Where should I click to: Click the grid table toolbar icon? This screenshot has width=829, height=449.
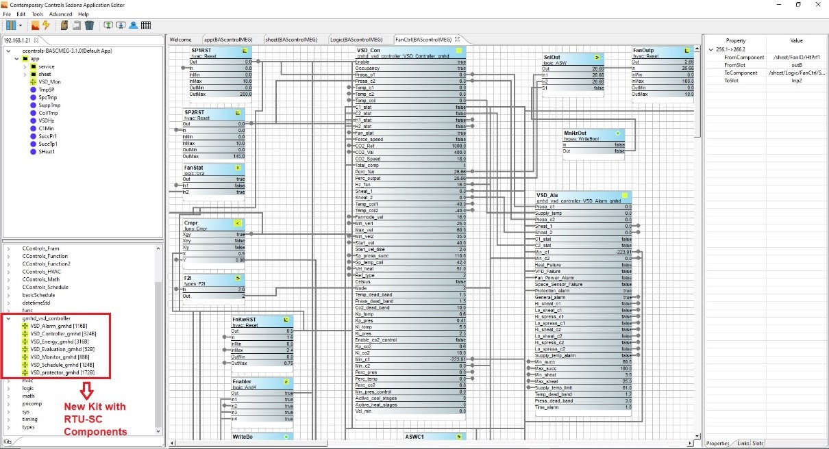[146, 25]
